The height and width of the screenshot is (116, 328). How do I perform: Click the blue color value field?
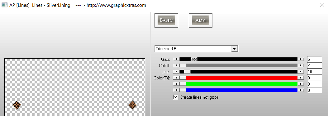pyautogui.click(x=314, y=90)
